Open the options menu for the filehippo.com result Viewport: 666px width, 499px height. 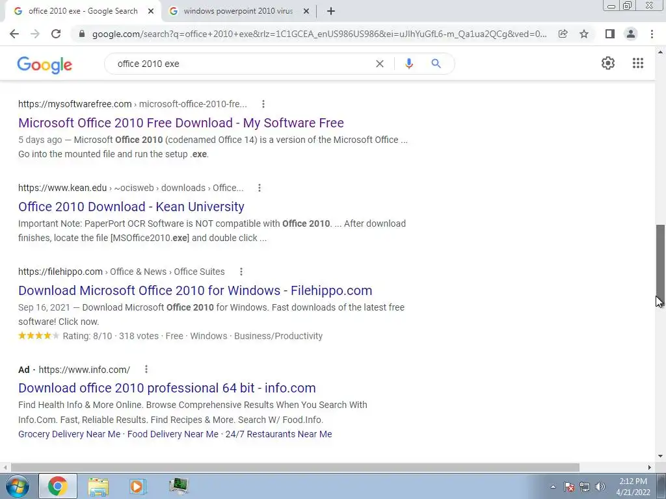click(x=241, y=272)
